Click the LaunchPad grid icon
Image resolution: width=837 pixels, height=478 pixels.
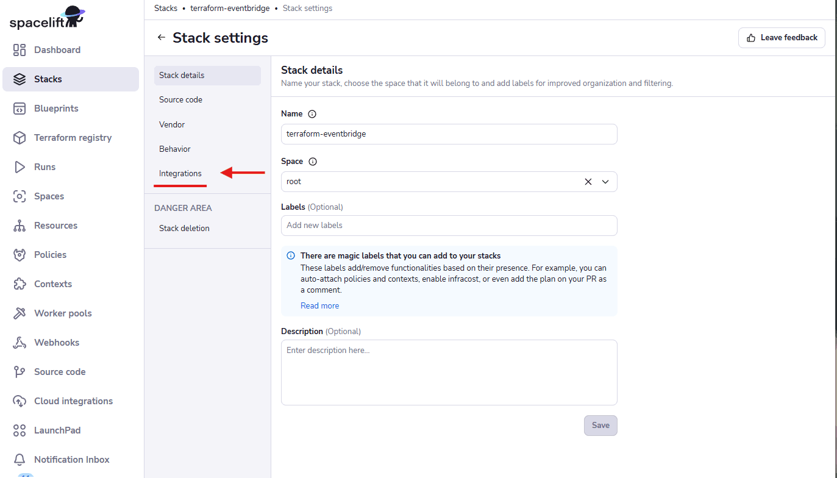coord(20,430)
